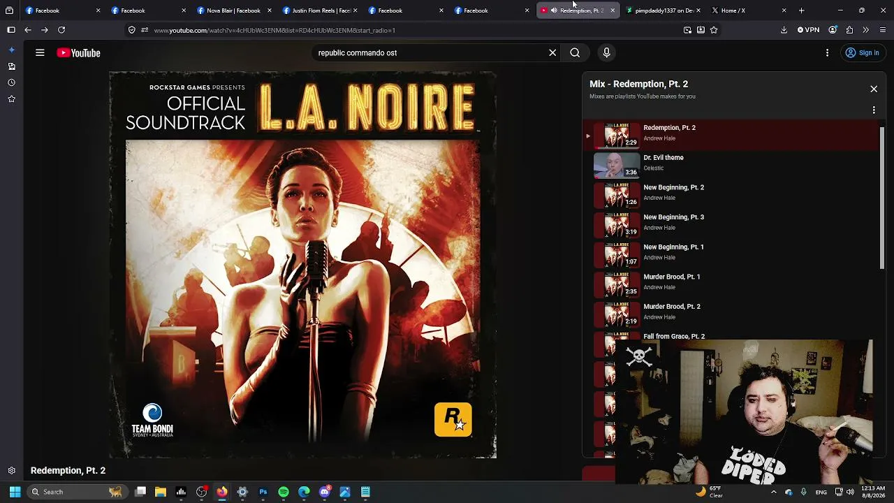The width and height of the screenshot is (894, 503).
Task: Open the Windows Start menu
Action: [x=15, y=492]
